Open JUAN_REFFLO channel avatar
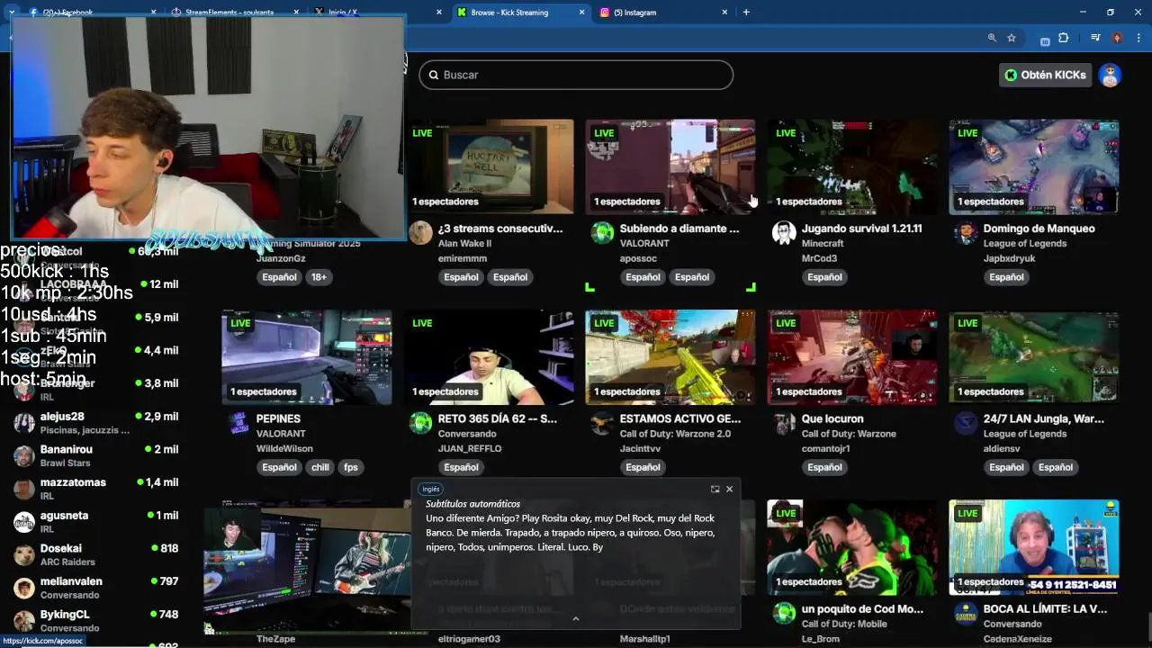Screen dimensions: 1152x648 click(x=420, y=423)
